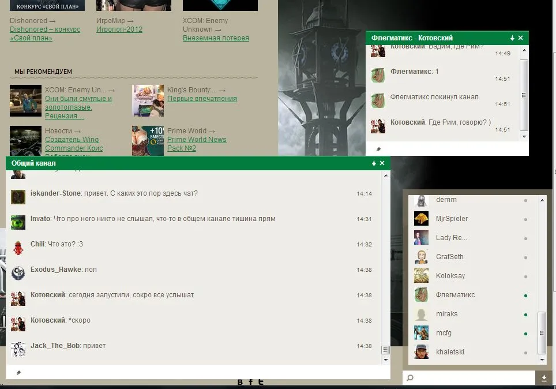Select MjrSpieler in the contact list
This screenshot has height=389, width=556.
(x=452, y=219)
